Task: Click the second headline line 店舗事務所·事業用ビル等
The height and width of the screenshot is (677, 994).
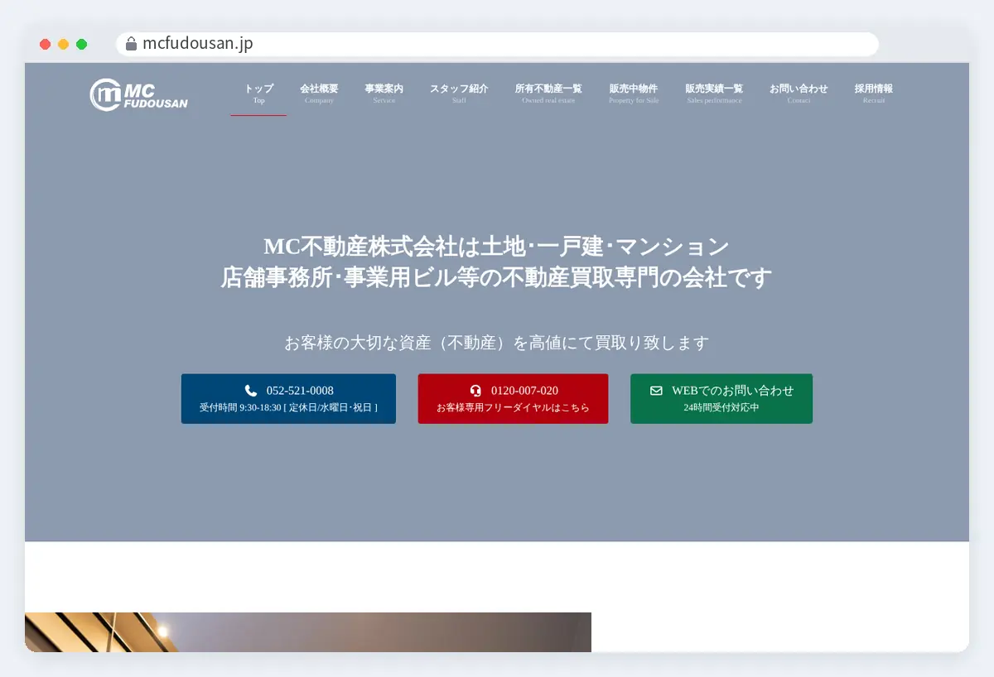Action: pyautogui.click(x=496, y=277)
